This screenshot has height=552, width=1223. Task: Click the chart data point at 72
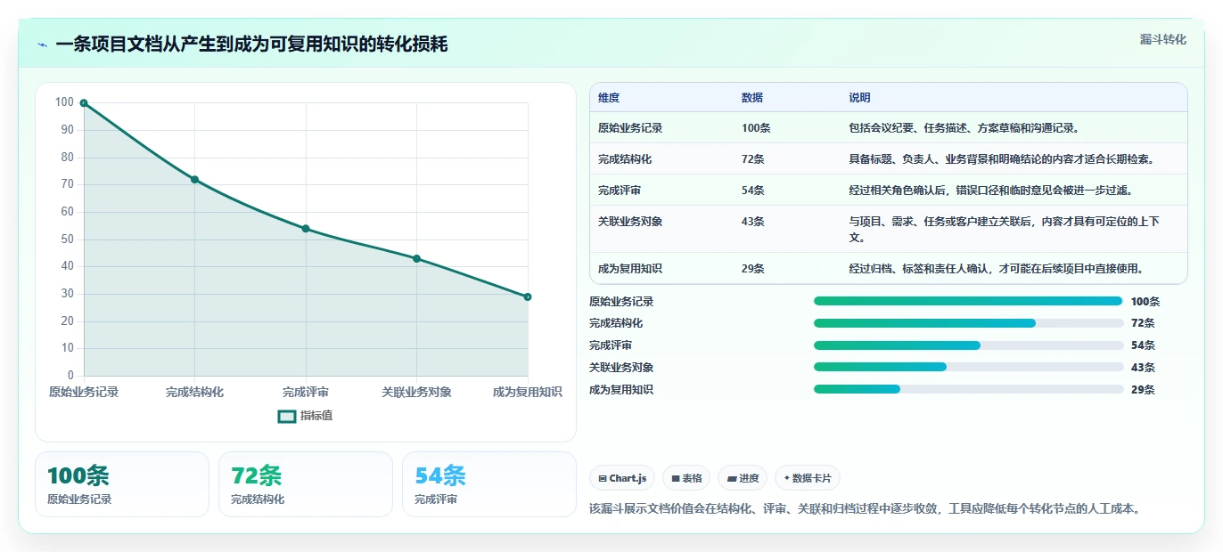click(194, 180)
